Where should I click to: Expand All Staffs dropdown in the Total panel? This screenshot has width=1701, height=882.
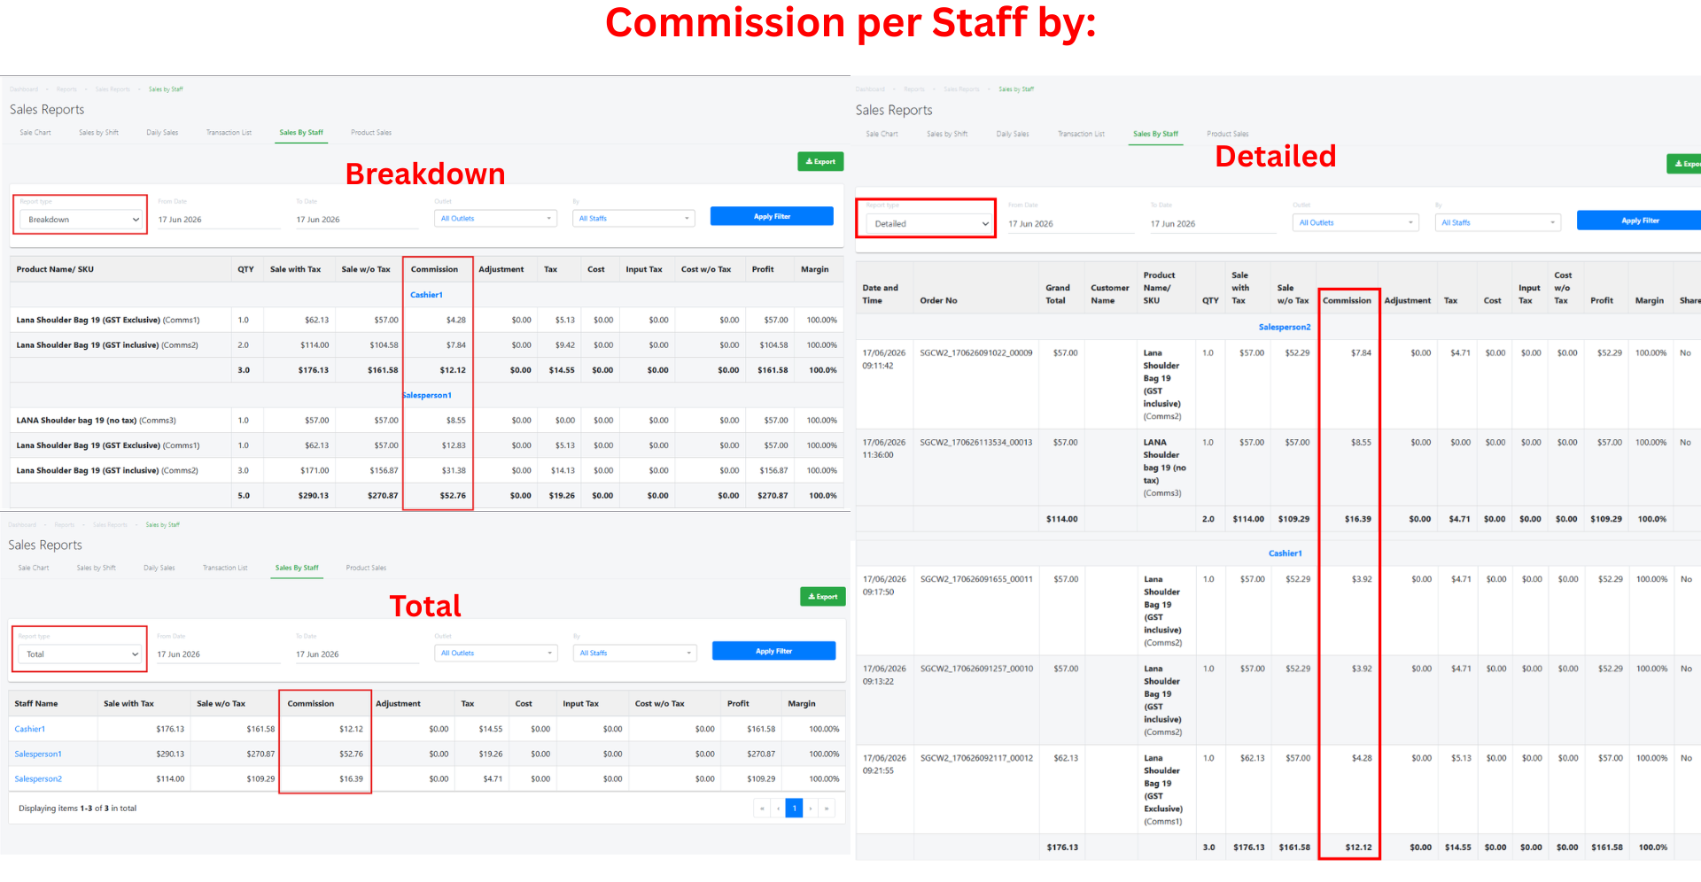[x=634, y=653]
